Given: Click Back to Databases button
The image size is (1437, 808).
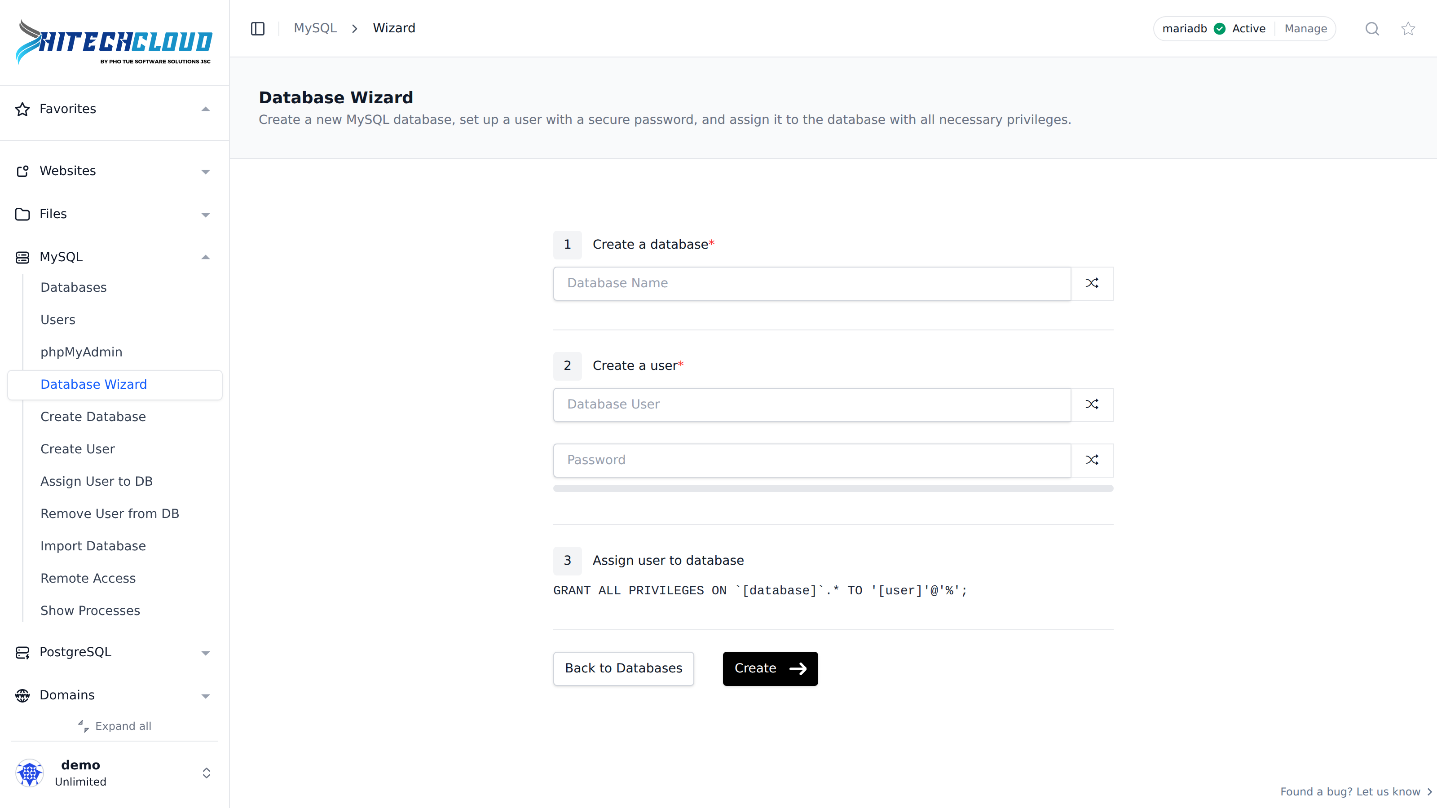Looking at the screenshot, I should click(x=623, y=668).
